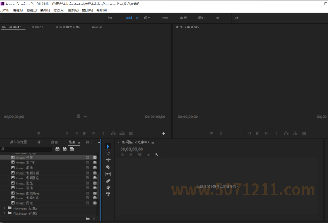Click Overwrite button in Source monitor
Screen dimensions: 328x223
(x=122, y=133)
